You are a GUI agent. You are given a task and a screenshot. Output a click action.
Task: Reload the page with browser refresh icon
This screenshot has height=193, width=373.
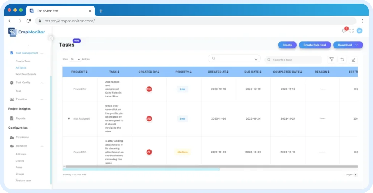pos(29,21)
